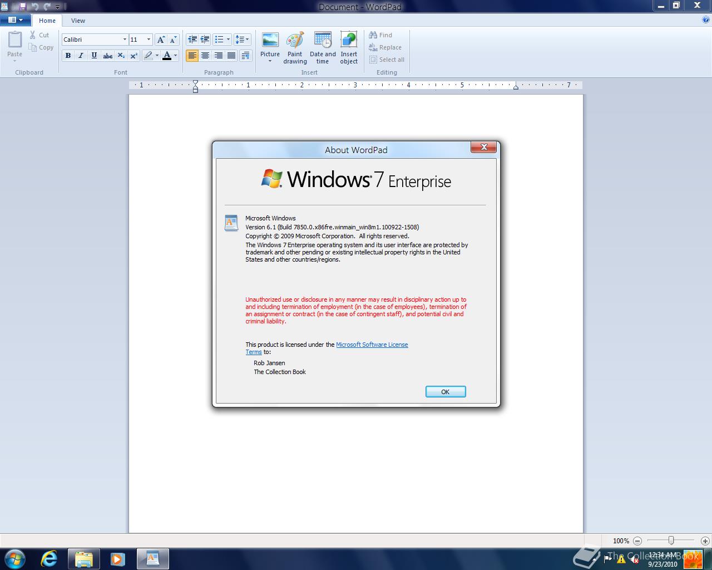
Task: Click the Save icon in quick access toolbar
Action: click(x=22, y=7)
